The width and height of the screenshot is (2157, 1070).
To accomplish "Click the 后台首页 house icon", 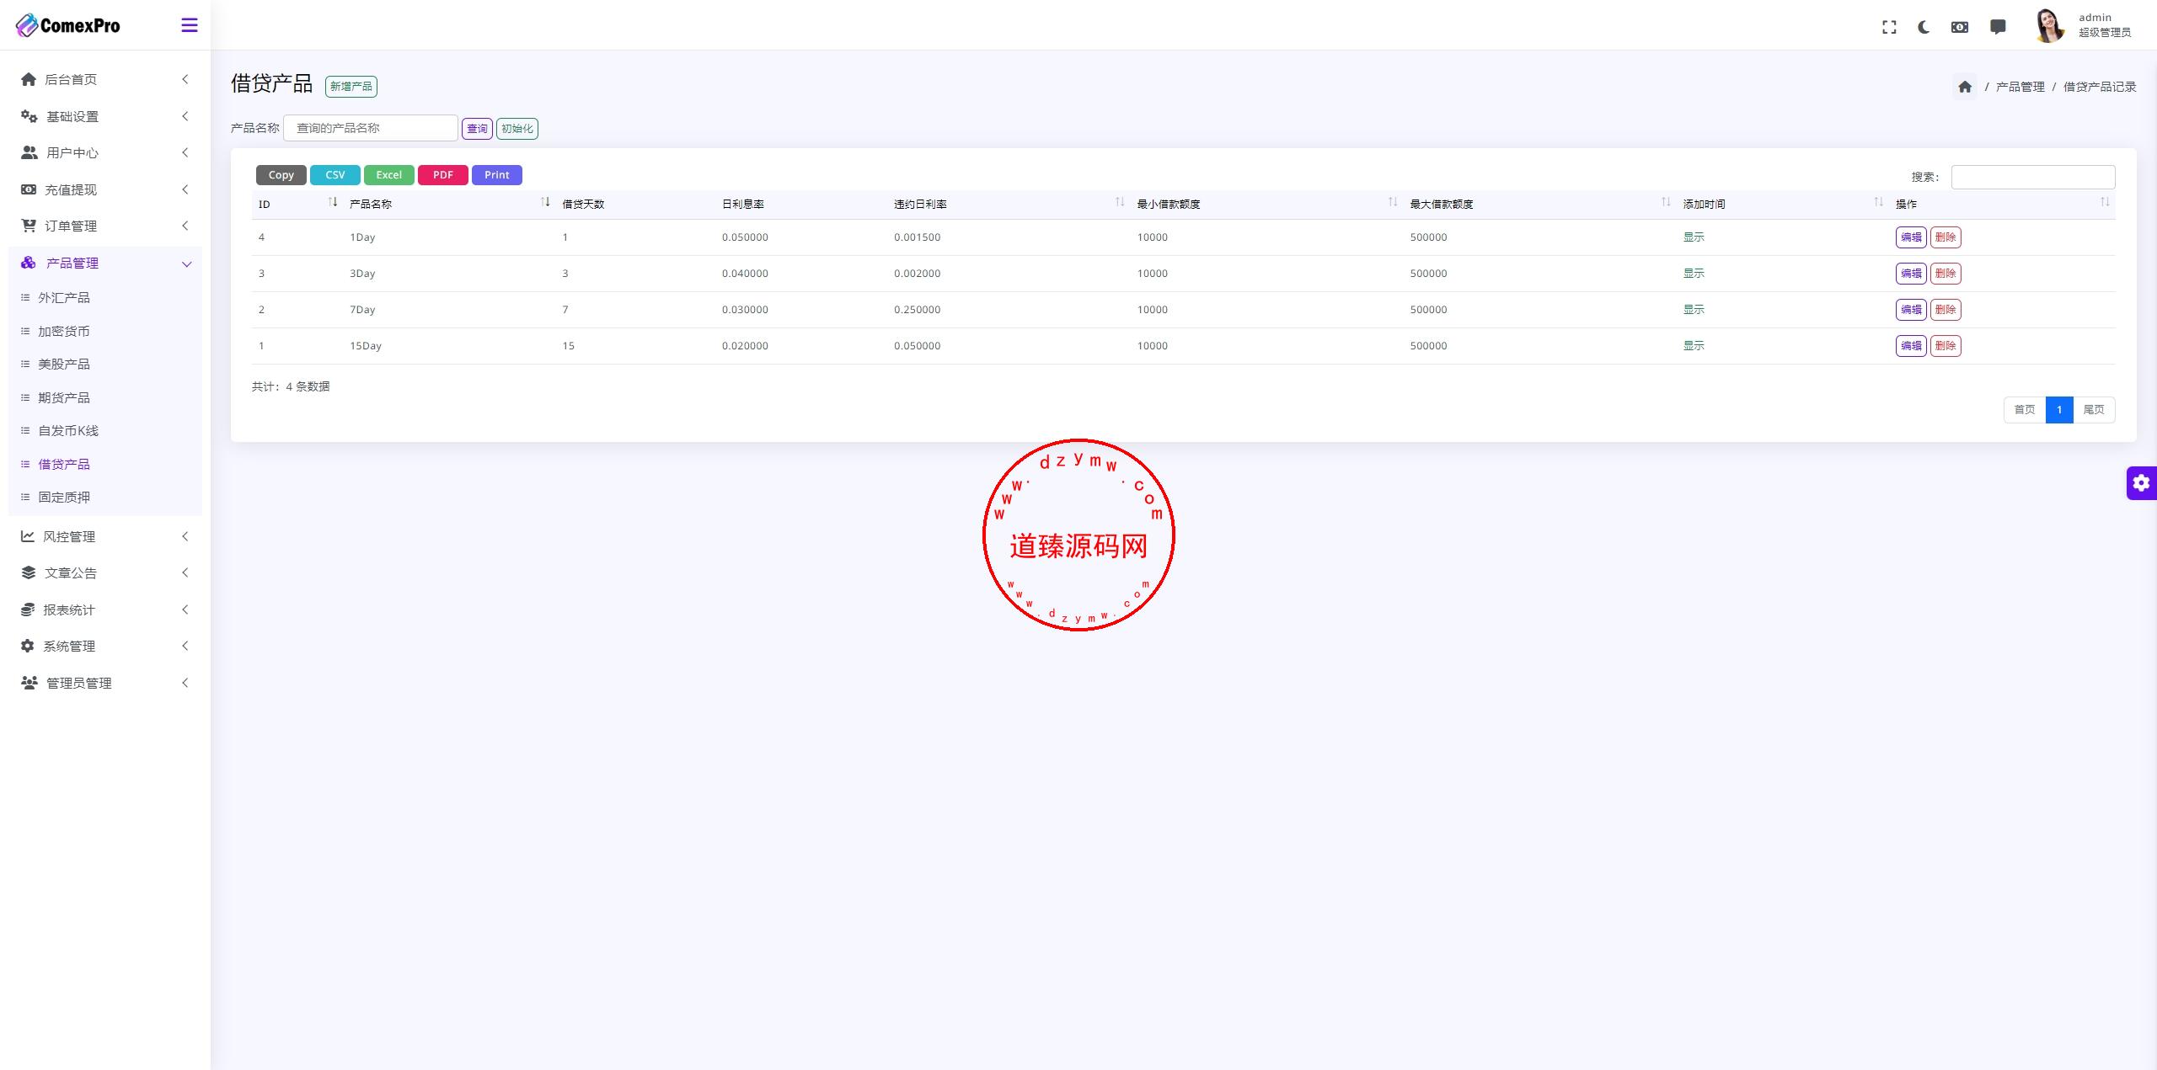I will 29,79.
